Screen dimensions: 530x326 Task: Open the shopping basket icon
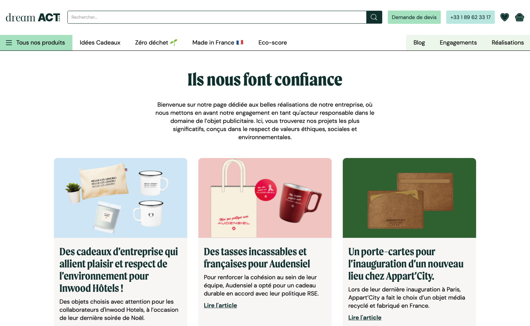coord(519,17)
